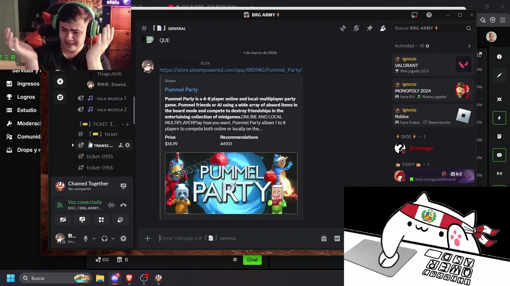510x286 pixels.
Task: Open Discord help question mark icon
Action: tap(429, 15)
